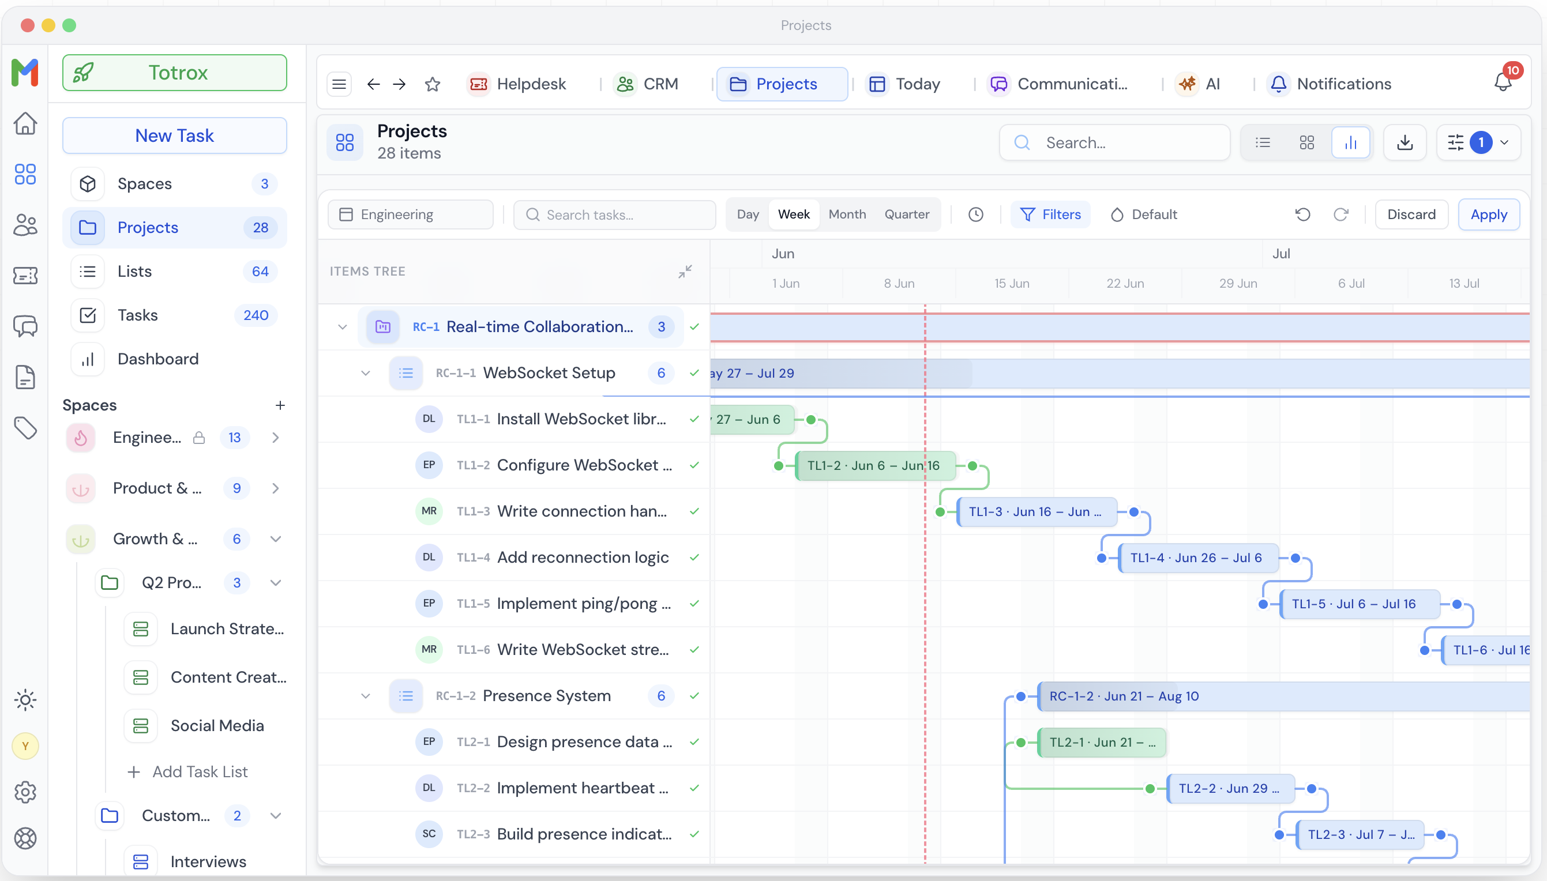The width and height of the screenshot is (1547, 881).
Task: Select the TL1-2 Jun 6 – Jun 16 bar
Action: pyautogui.click(x=876, y=465)
